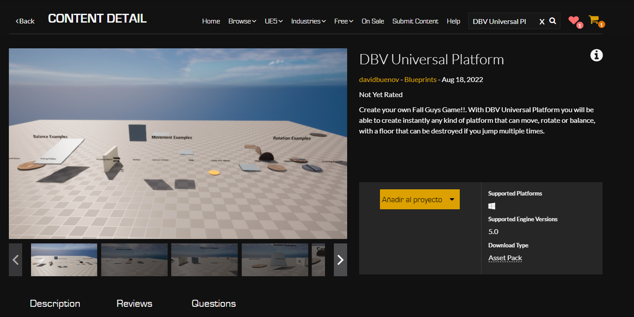This screenshot has height=317, width=634.
Task: Click the info circle icon
Action: tap(596, 55)
